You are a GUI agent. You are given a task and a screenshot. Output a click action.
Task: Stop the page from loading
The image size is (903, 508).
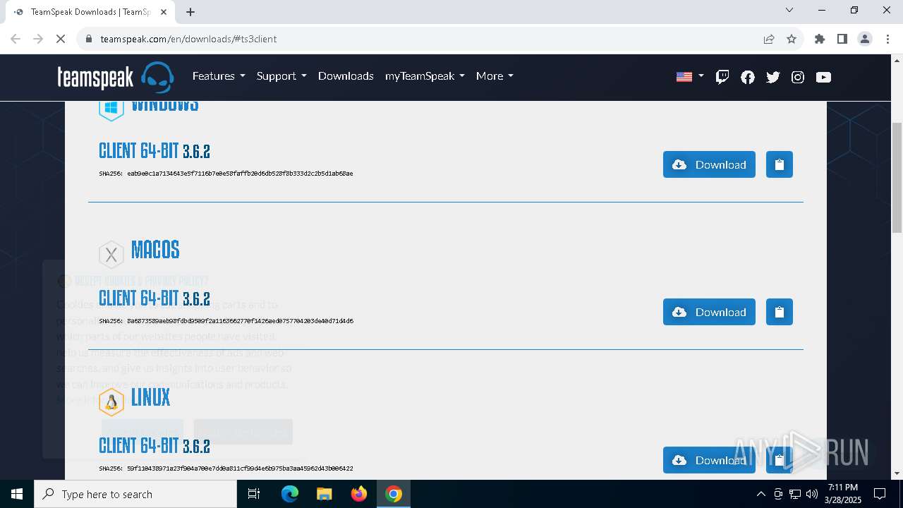click(61, 39)
